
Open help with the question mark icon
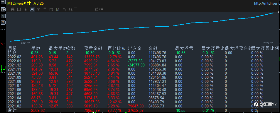pos(3,23)
